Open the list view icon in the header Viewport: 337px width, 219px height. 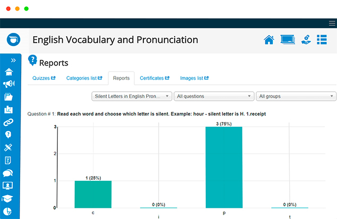(322, 40)
